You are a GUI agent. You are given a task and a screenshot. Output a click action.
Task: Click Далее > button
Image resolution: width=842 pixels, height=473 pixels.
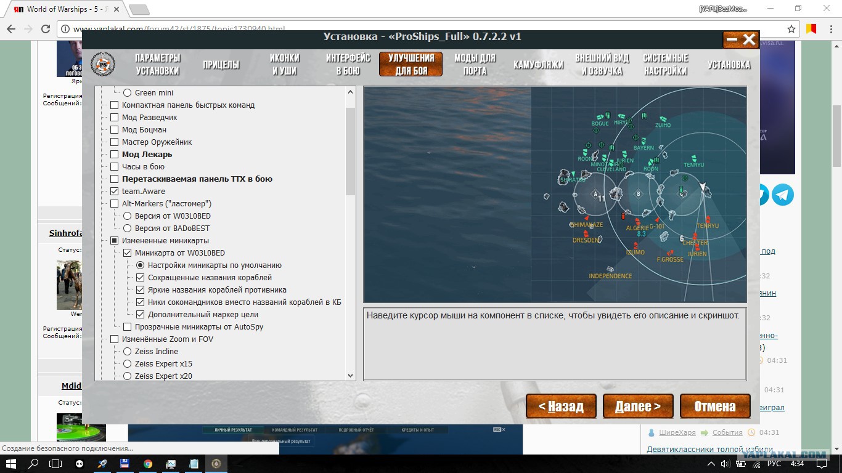coord(638,406)
